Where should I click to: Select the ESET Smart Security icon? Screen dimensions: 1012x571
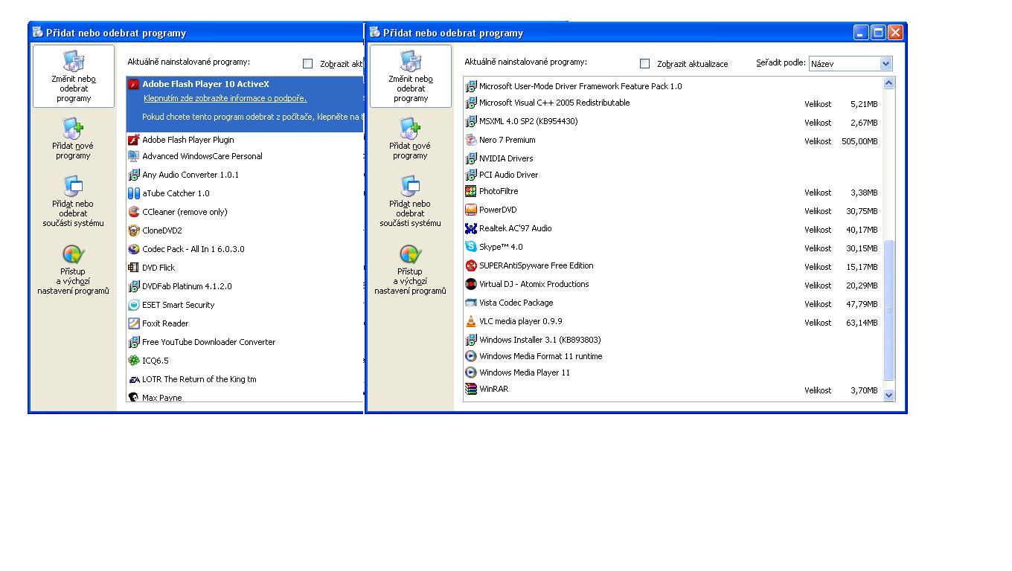coord(134,305)
